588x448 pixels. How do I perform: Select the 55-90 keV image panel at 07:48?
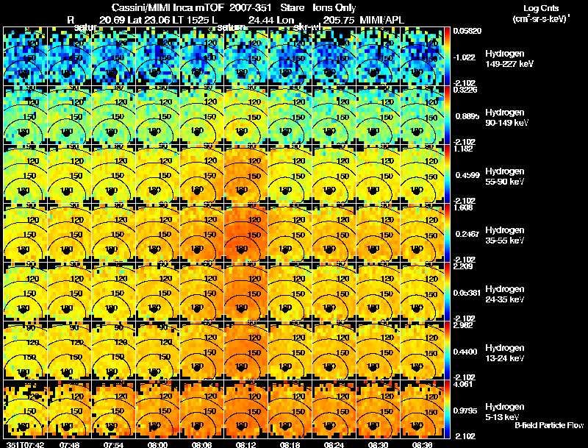(x=70, y=174)
